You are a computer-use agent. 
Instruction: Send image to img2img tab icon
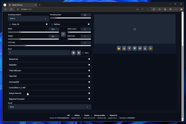tap(135, 48)
